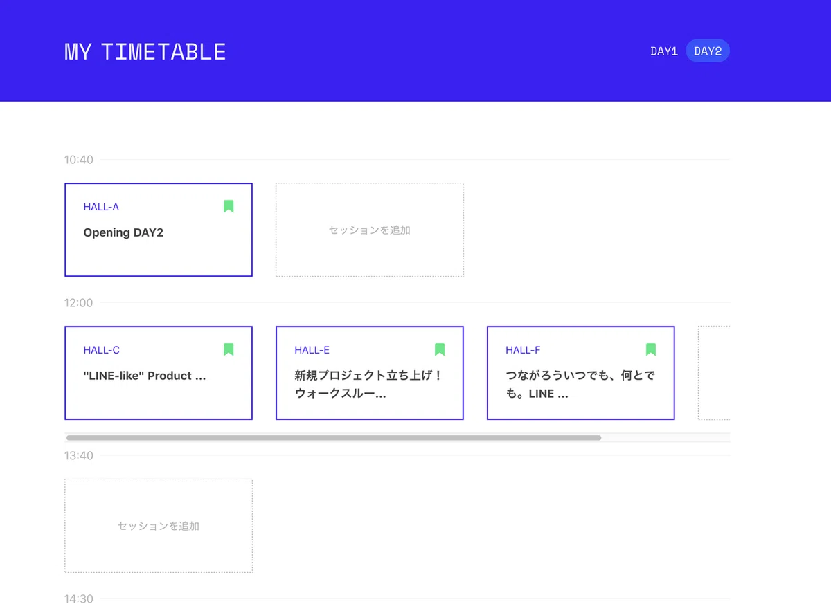
Task: Toggle bookmark on HALL-C session card
Action: coord(229,349)
